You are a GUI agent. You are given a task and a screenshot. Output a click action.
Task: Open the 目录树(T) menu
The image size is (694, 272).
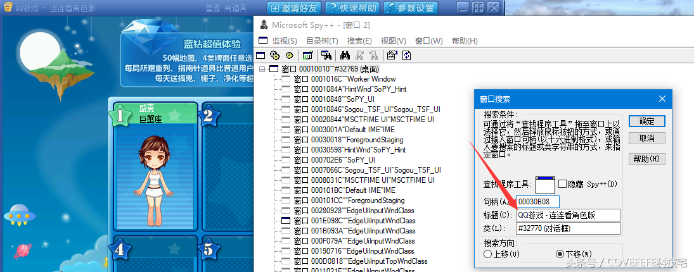point(322,41)
